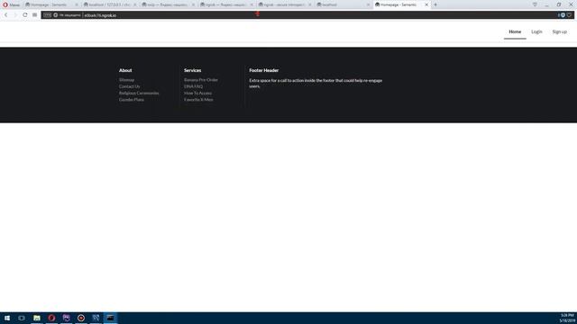
Task: Switch to the terminal window on taskbar
Action: coord(110,318)
